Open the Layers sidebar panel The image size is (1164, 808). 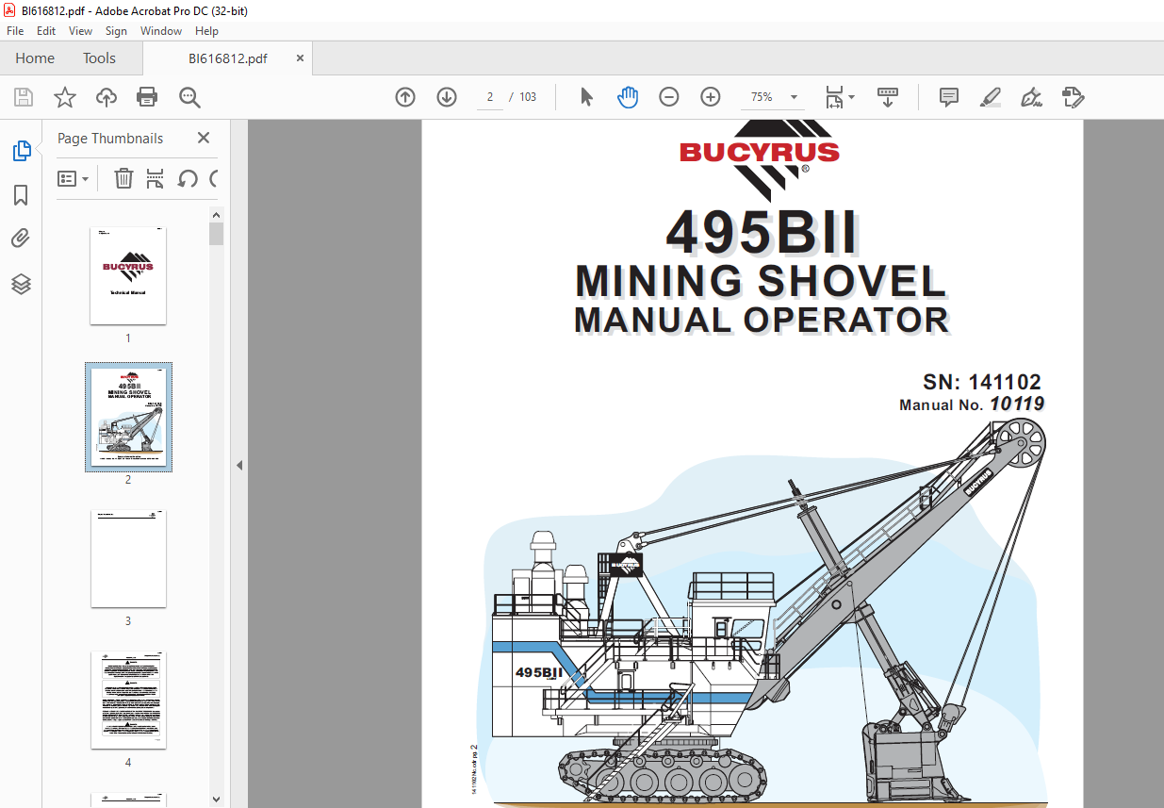21,284
